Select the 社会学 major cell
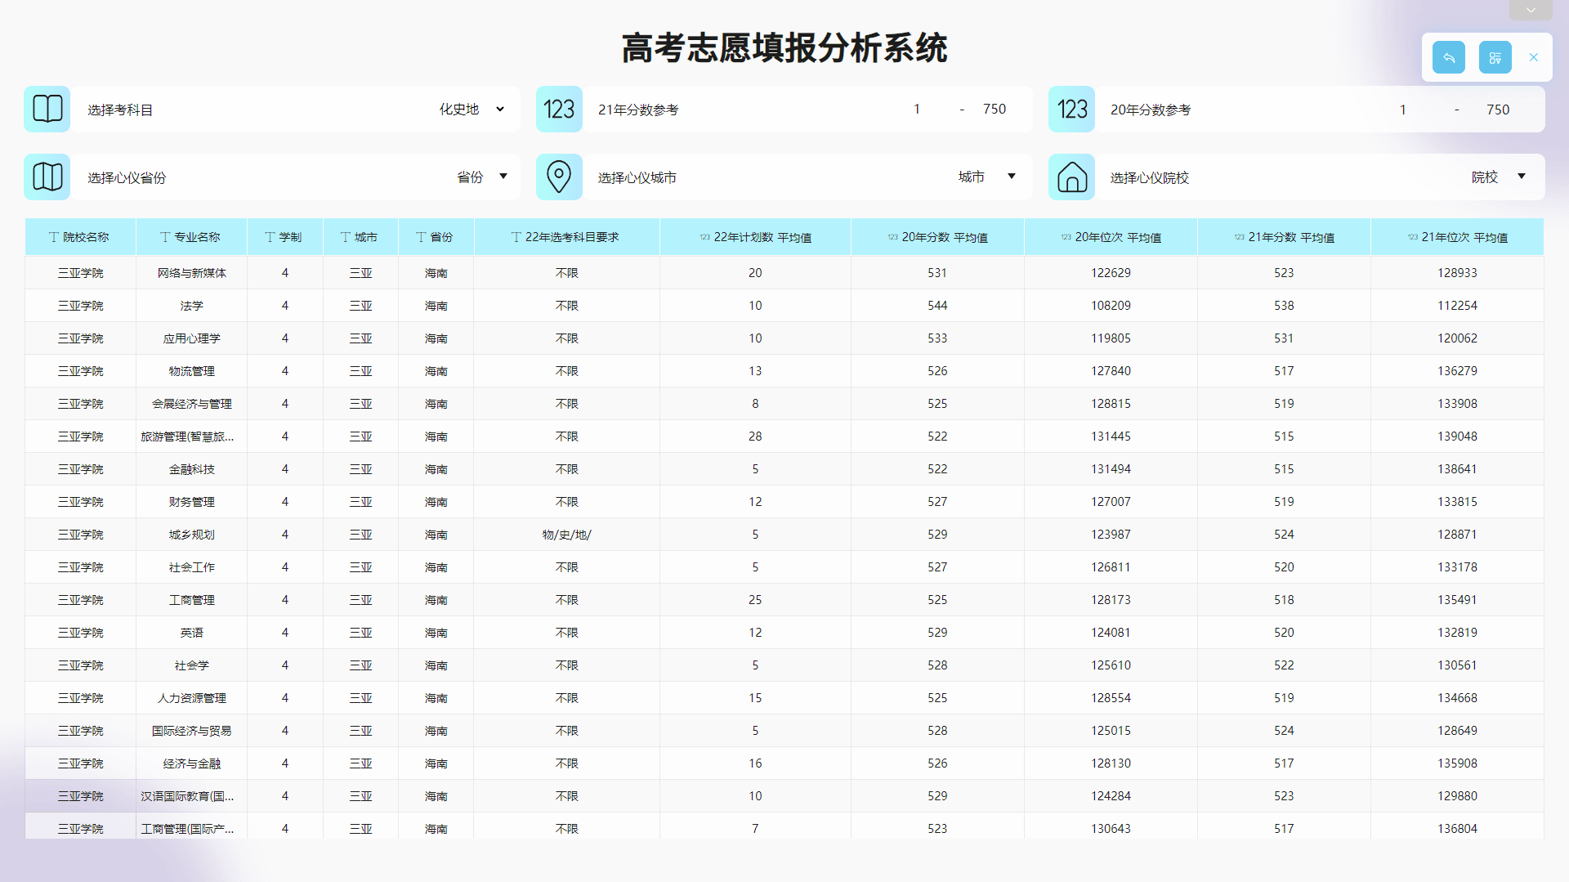This screenshot has height=882, width=1569. (191, 665)
